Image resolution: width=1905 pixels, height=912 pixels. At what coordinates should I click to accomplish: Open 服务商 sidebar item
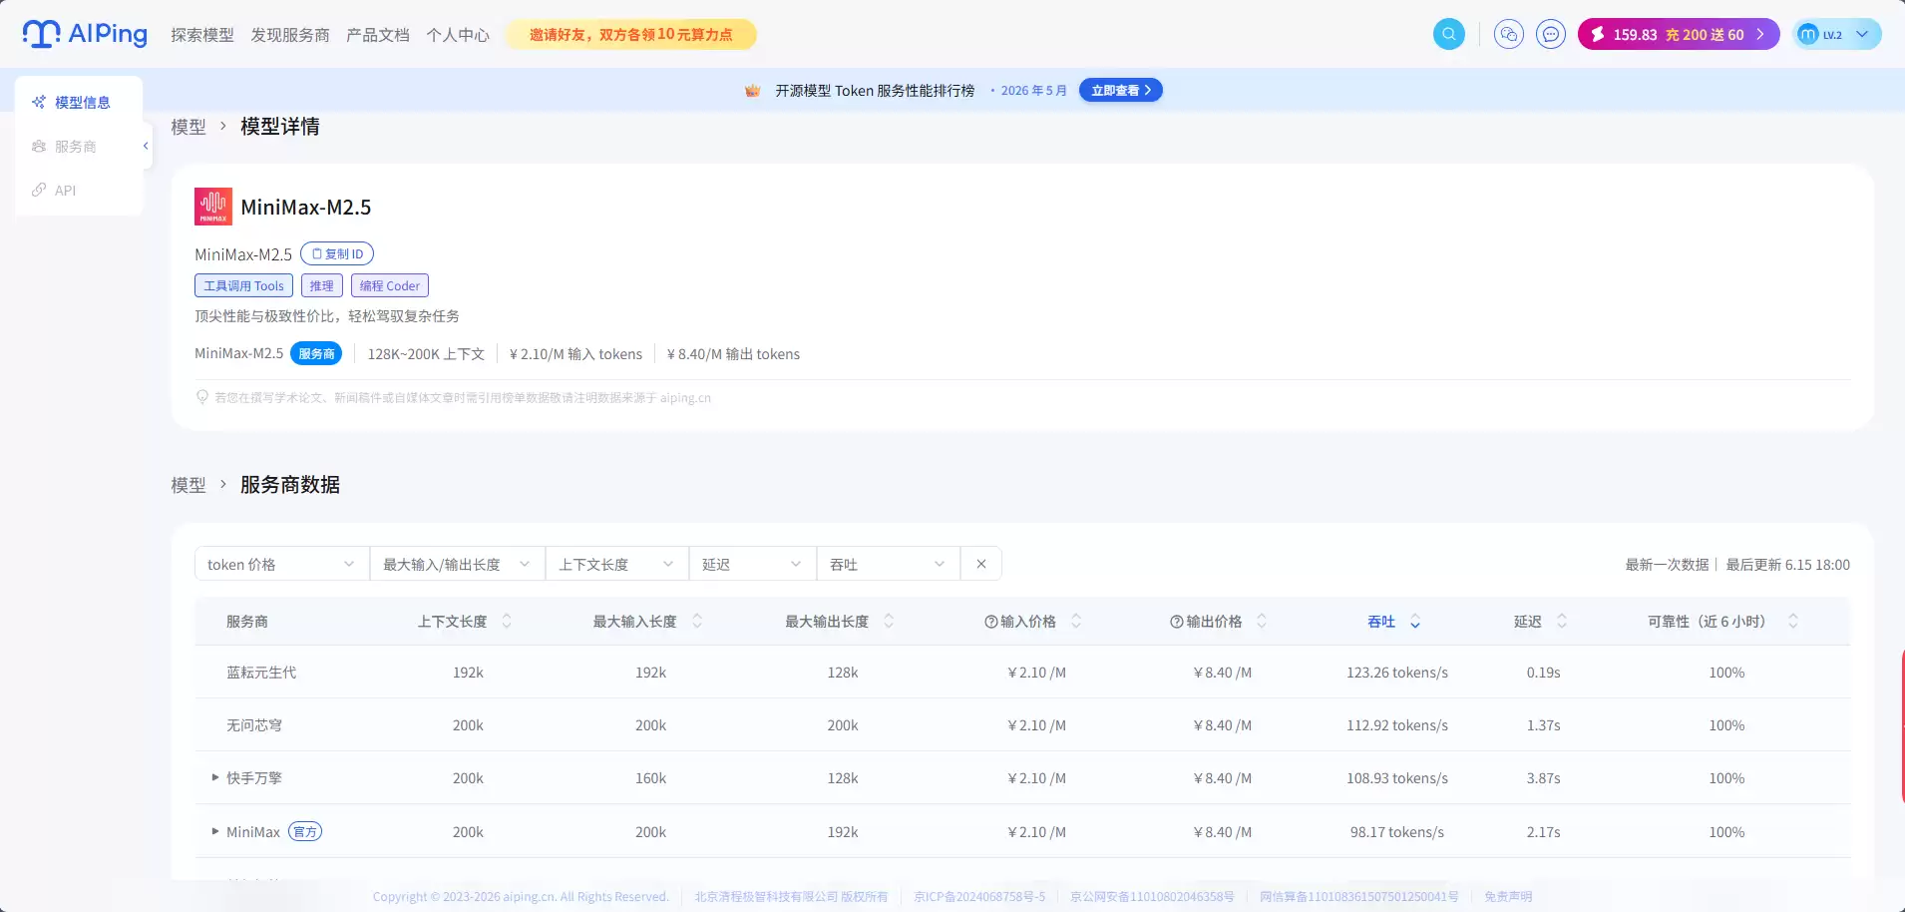tap(80, 146)
